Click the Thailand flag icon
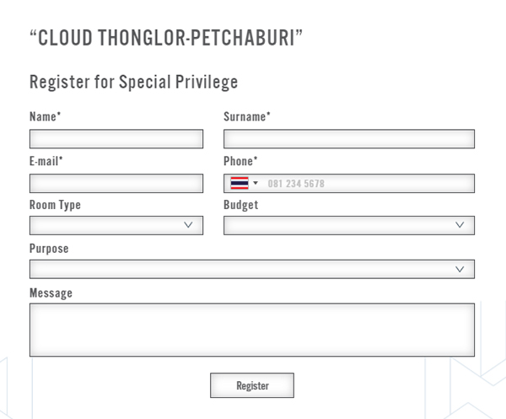506x419 pixels. 239,183
